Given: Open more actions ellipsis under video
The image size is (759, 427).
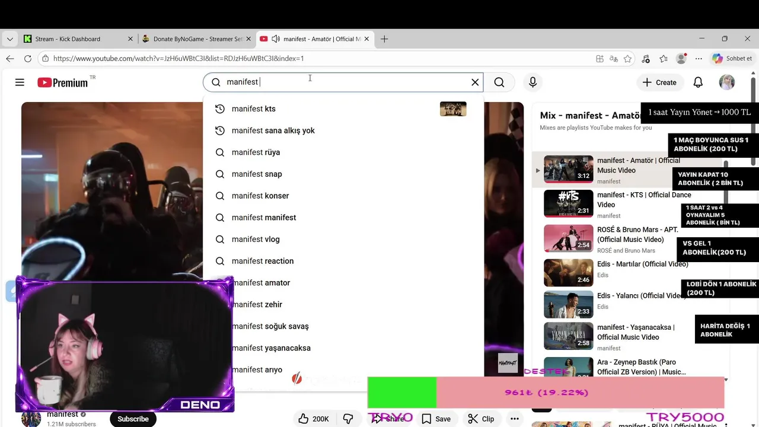Looking at the screenshot, I should (x=515, y=419).
